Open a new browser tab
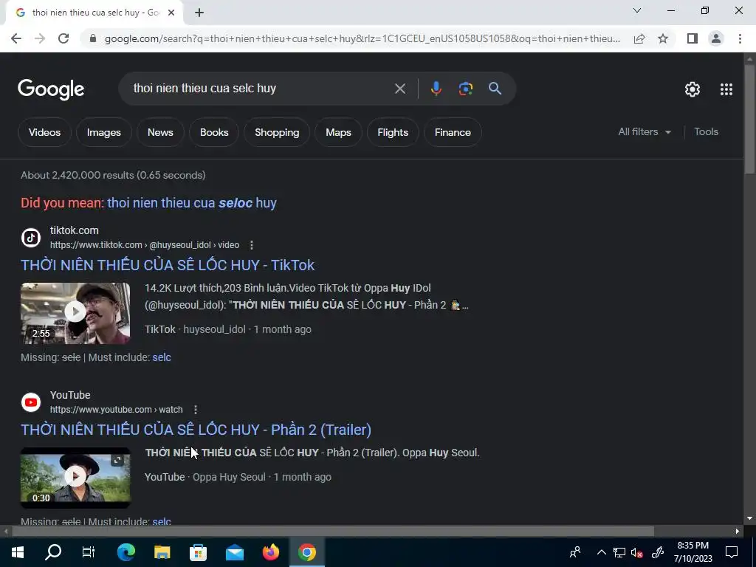 pos(199,13)
